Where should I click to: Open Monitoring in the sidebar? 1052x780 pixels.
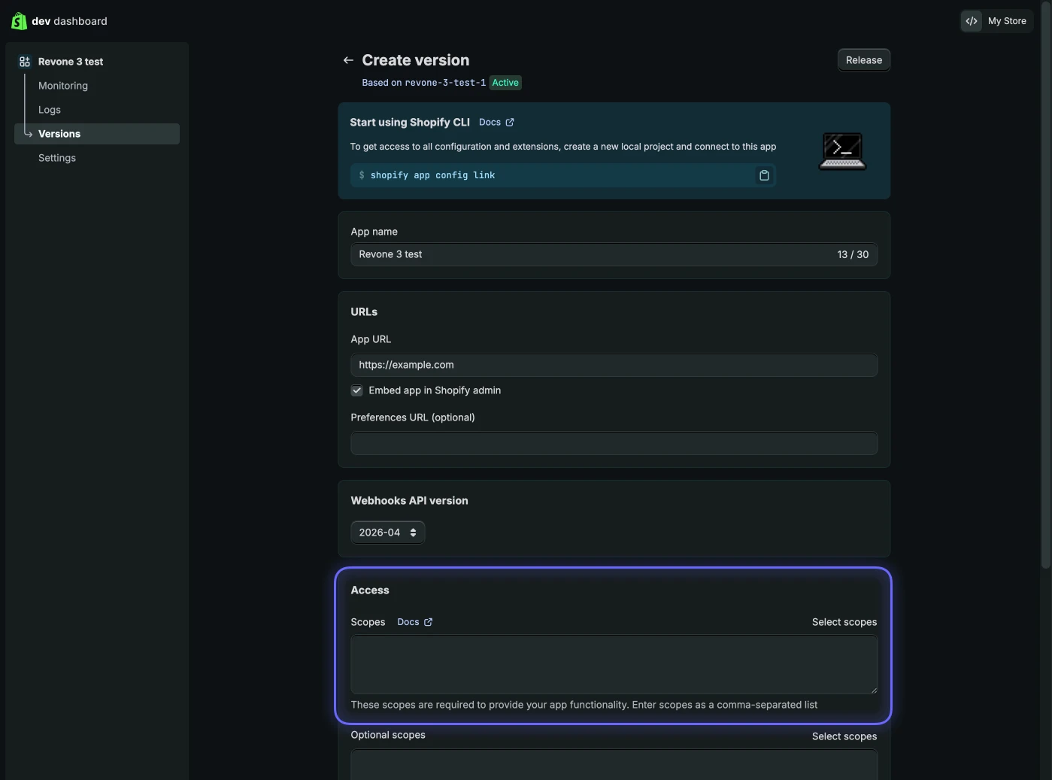point(63,86)
